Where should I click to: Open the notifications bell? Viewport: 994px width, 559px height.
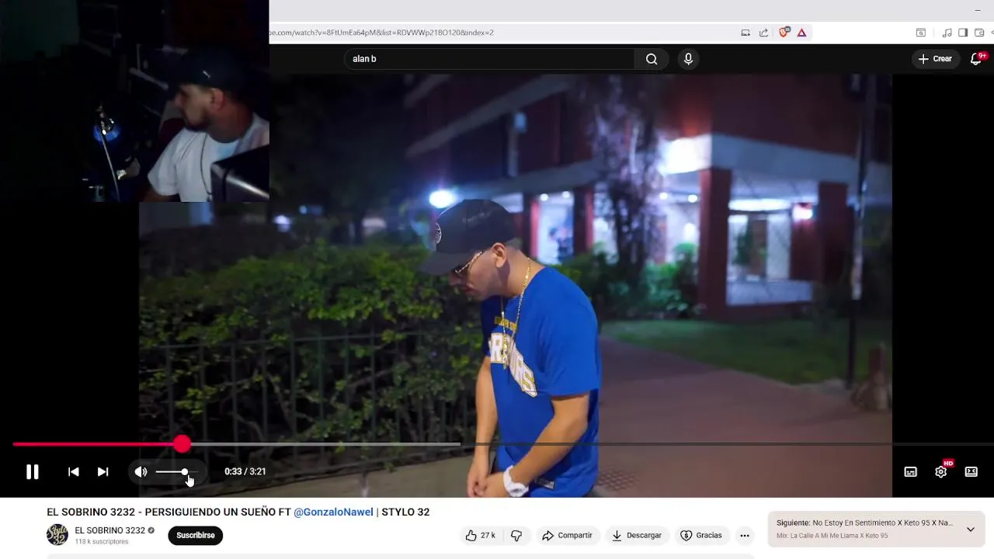[x=976, y=59]
